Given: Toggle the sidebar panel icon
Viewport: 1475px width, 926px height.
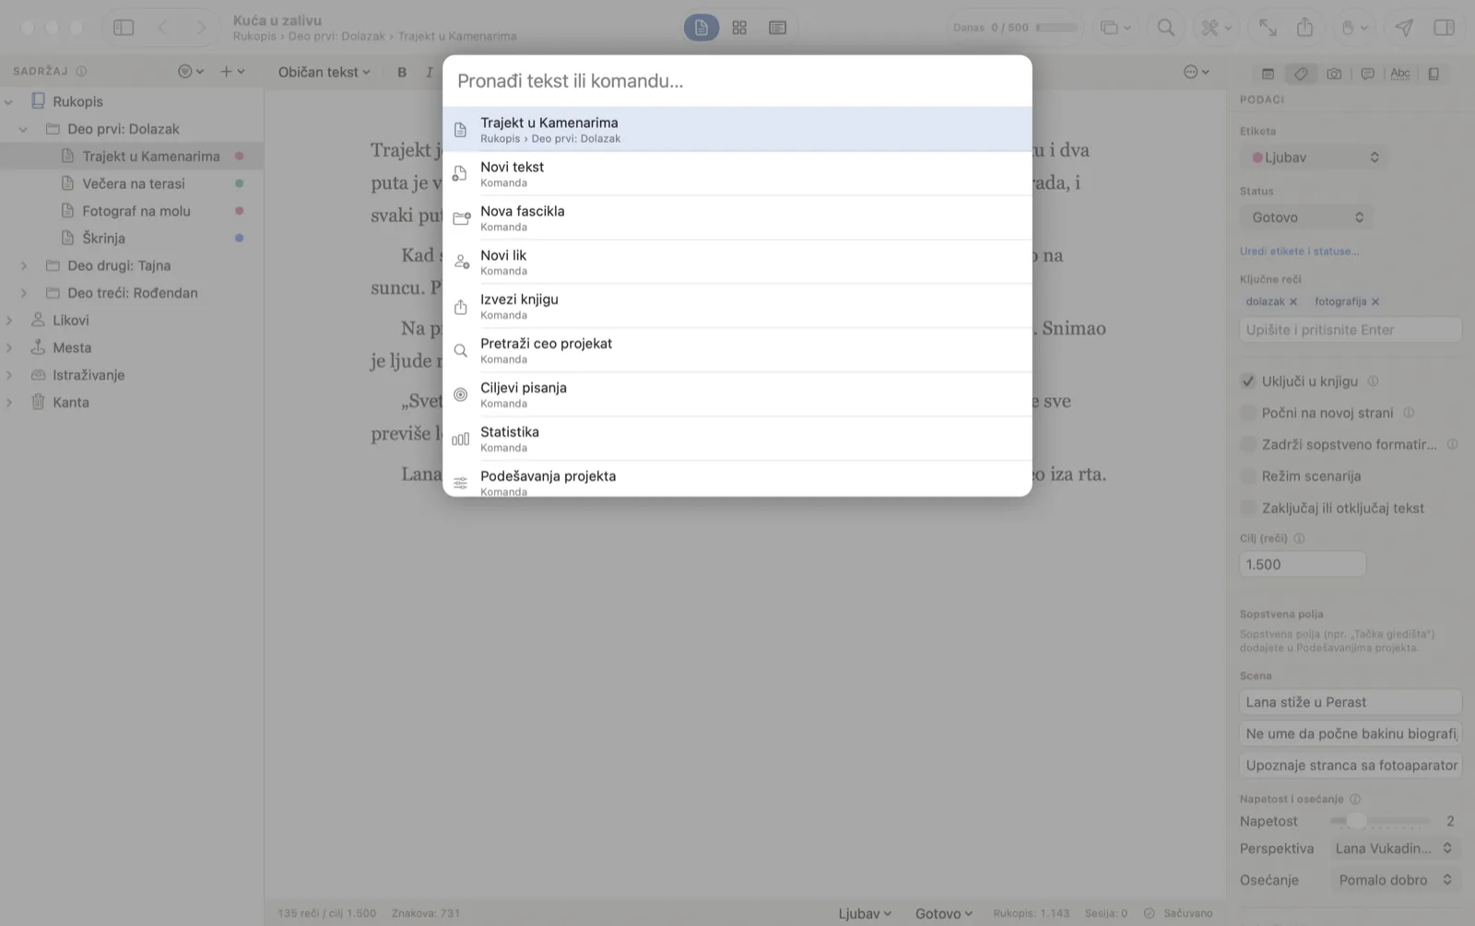Looking at the screenshot, I should (x=124, y=28).
